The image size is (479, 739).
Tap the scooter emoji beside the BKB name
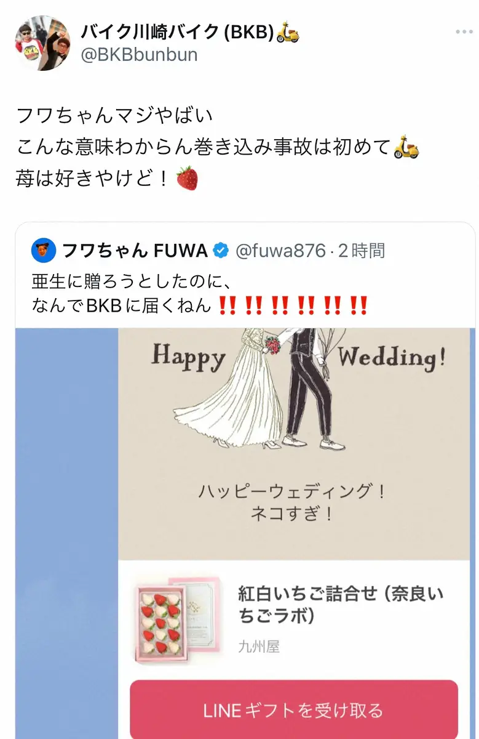(288, 32)
